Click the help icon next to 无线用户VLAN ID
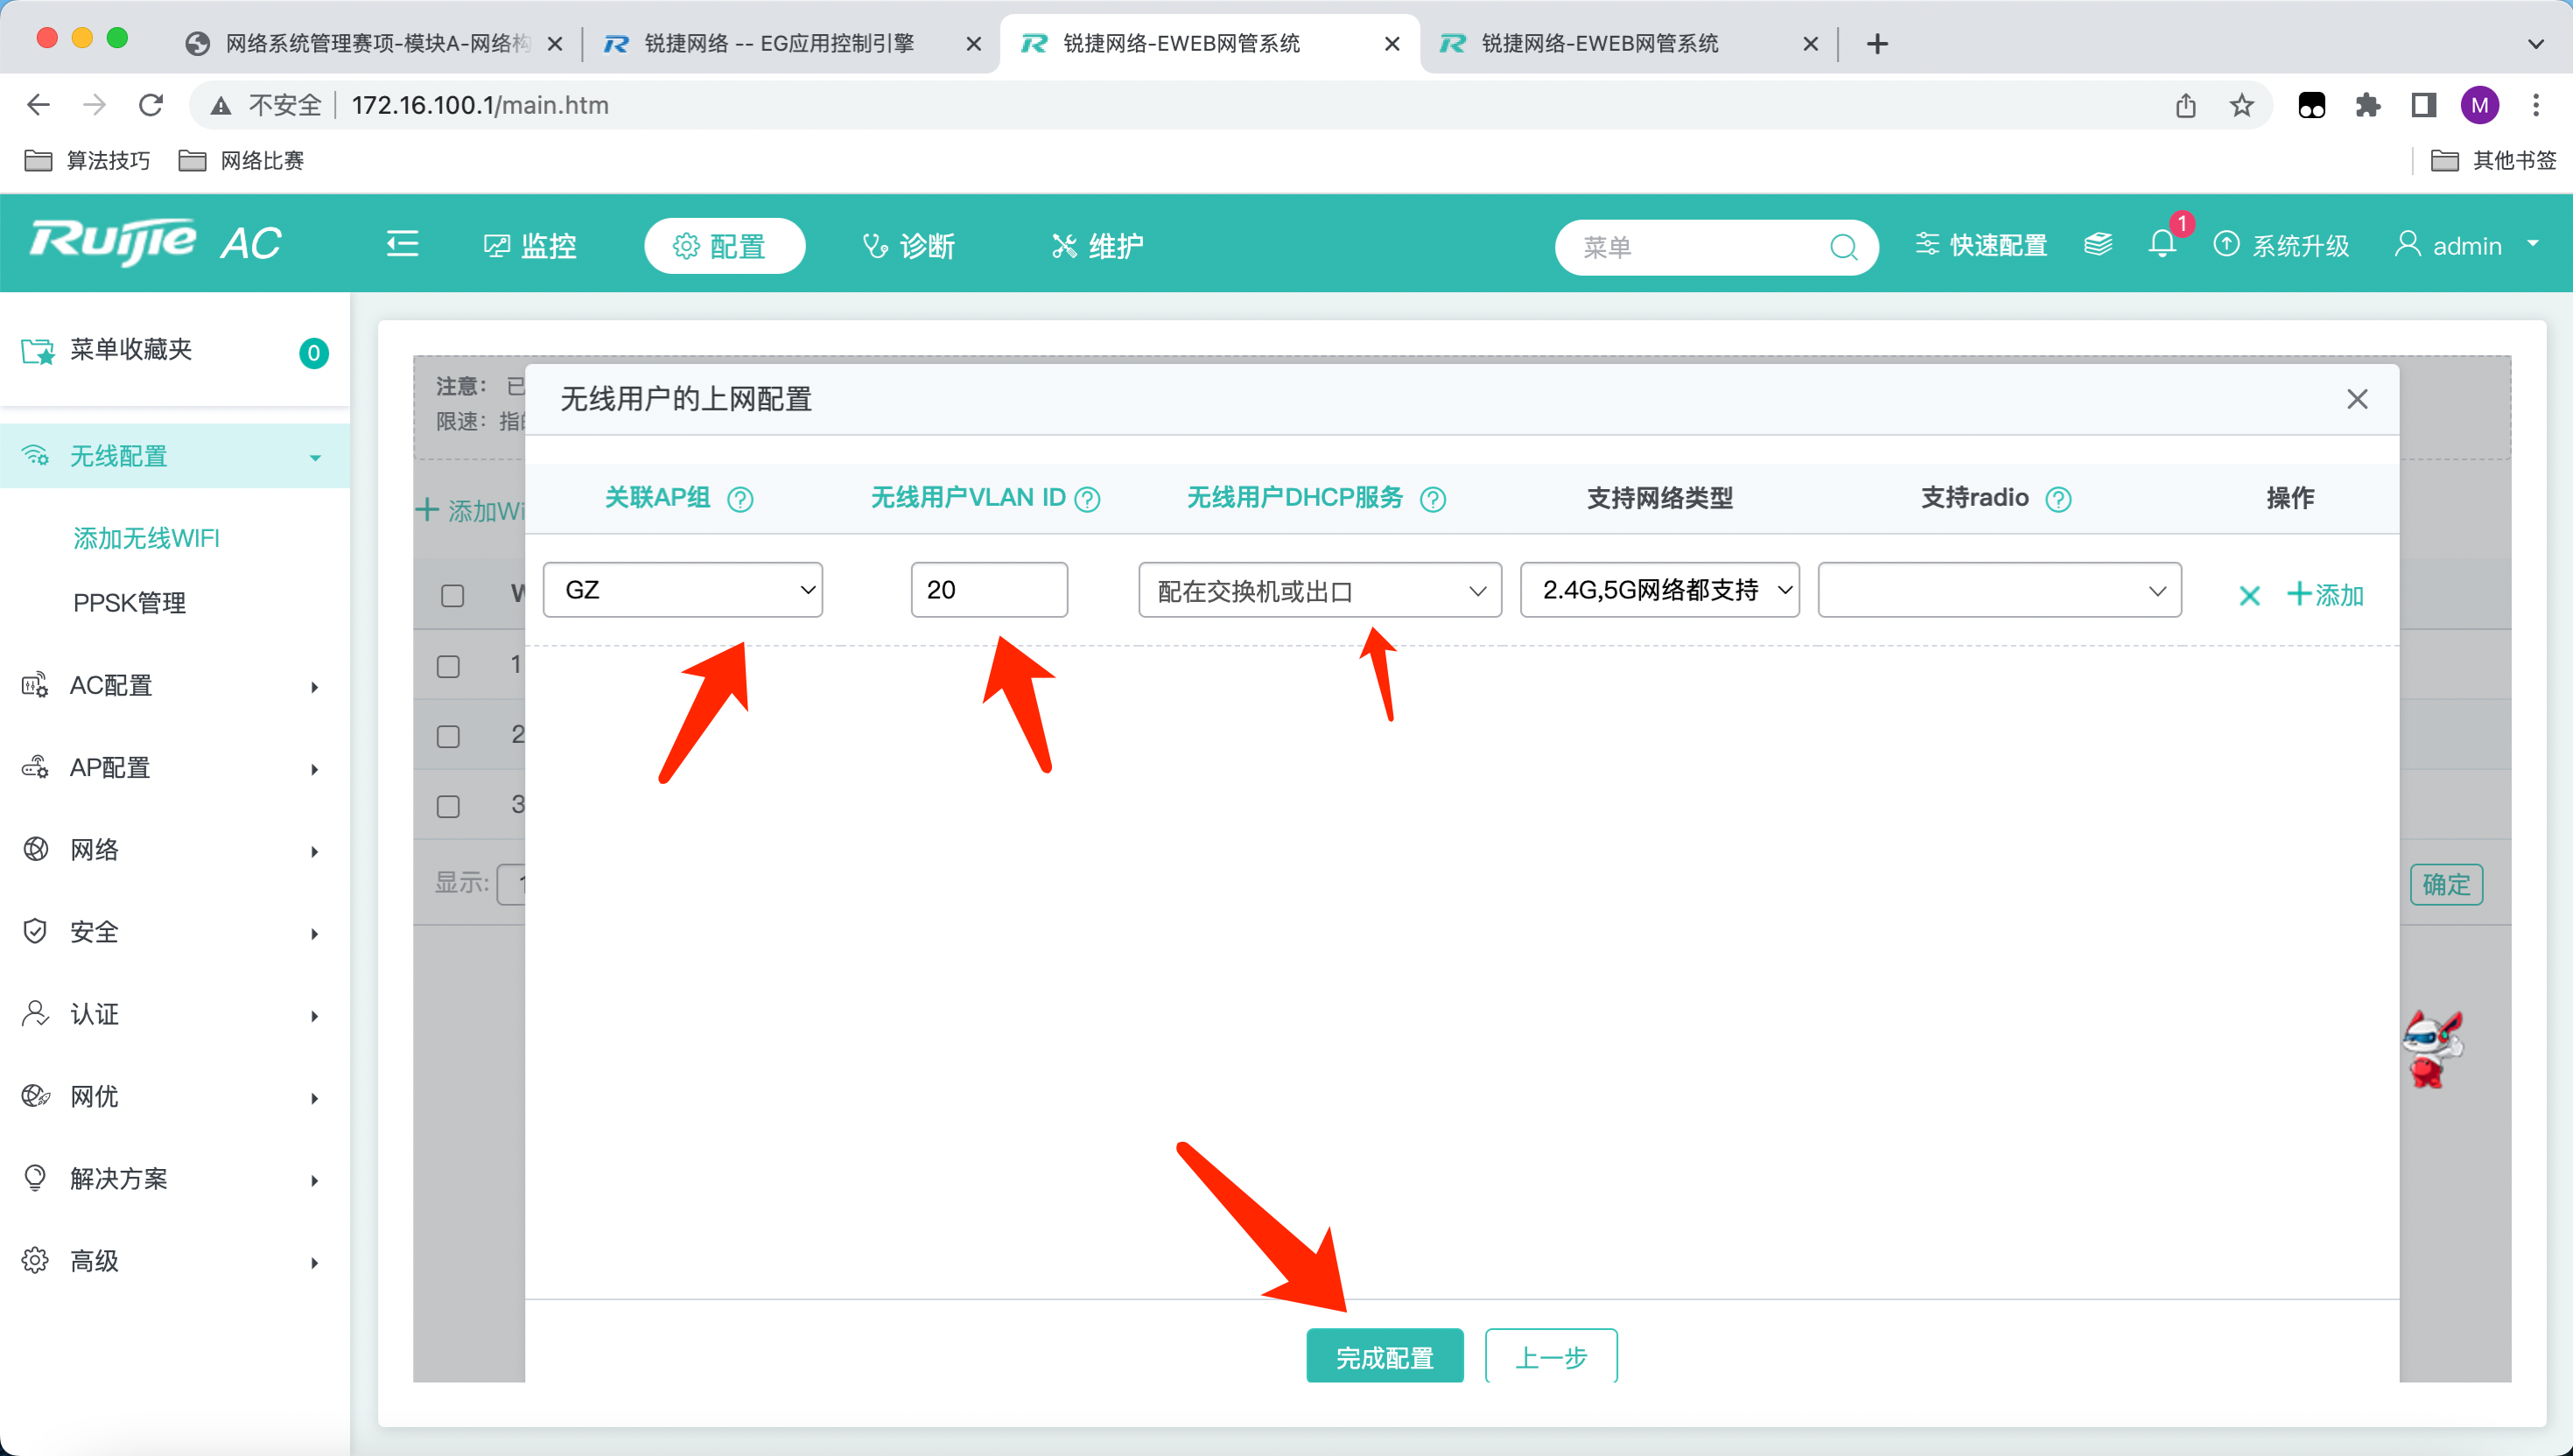Image resolution: width=2573 pixels, height=1456 pixels. (x=1088, y=499)
